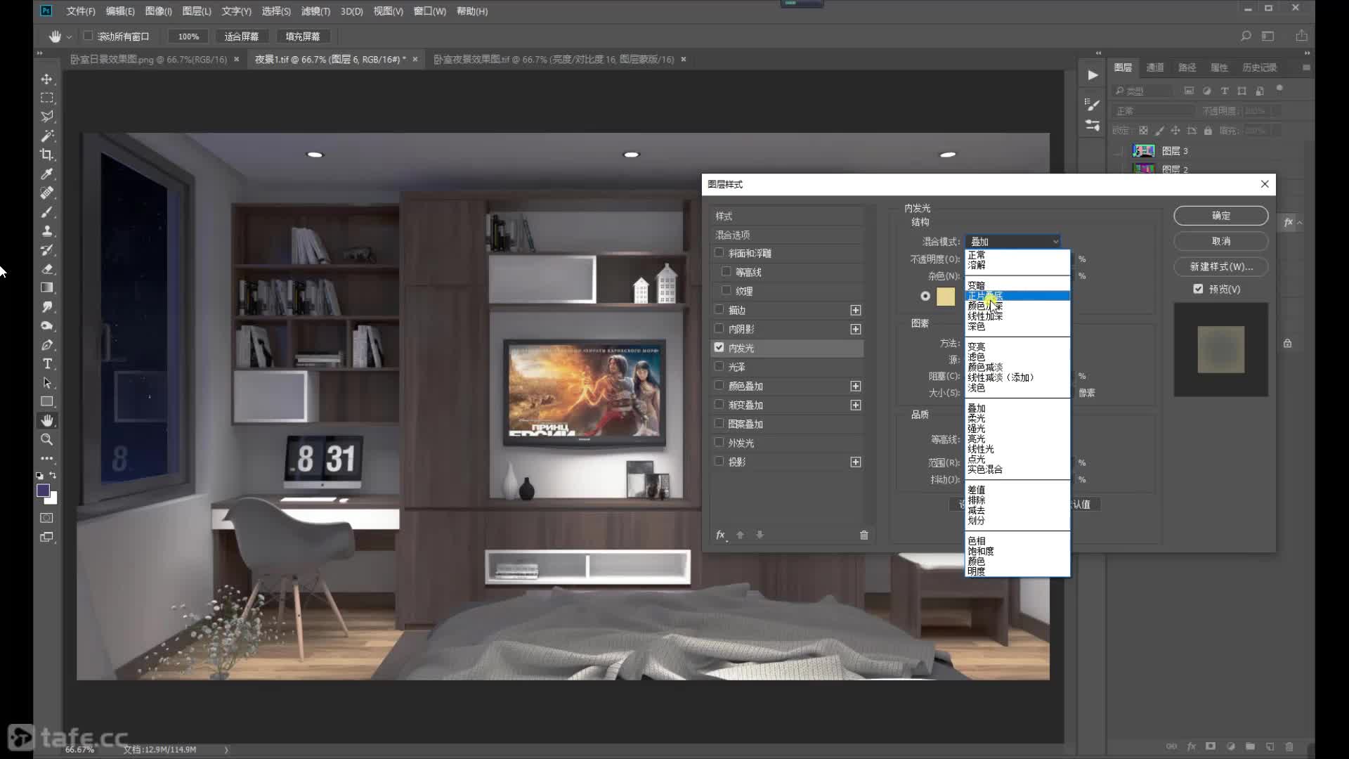Select the Eyedropper tool

pos(47,174)
